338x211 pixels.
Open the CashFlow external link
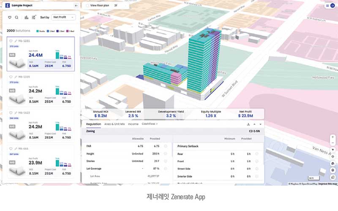149,124
